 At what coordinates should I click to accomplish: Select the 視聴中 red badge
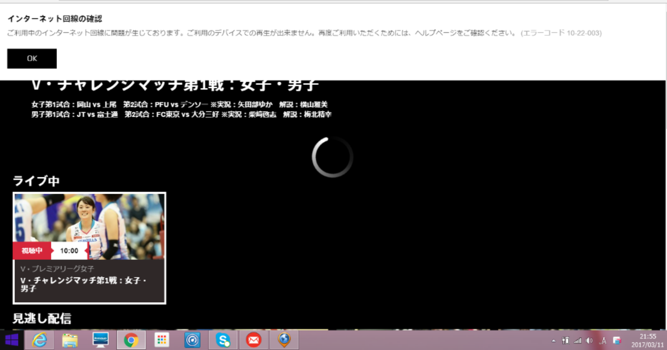tap(32, 251)
